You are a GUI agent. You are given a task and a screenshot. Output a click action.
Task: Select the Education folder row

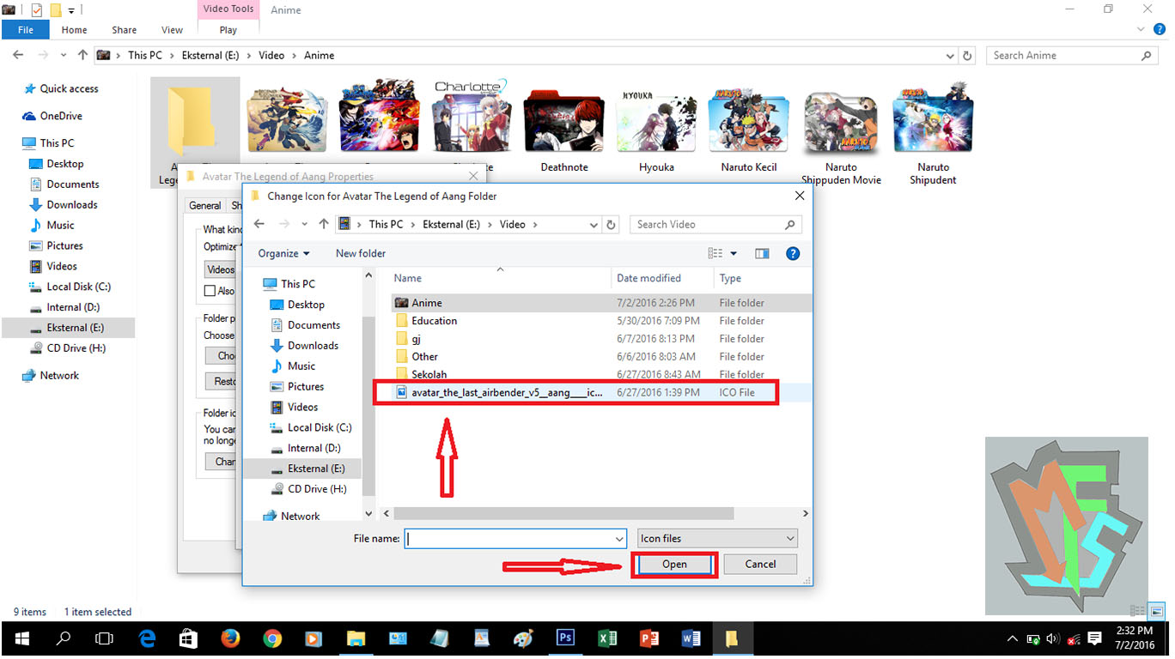coord(601,321)
